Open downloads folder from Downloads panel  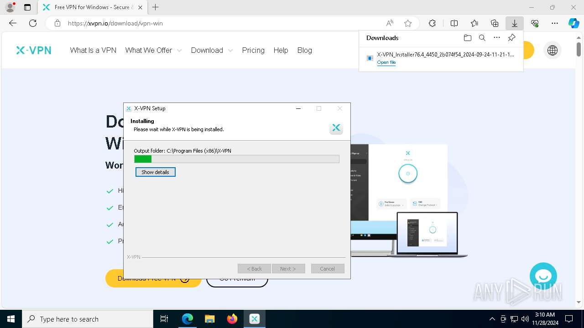pyautogui.click(x=467, y=38)
